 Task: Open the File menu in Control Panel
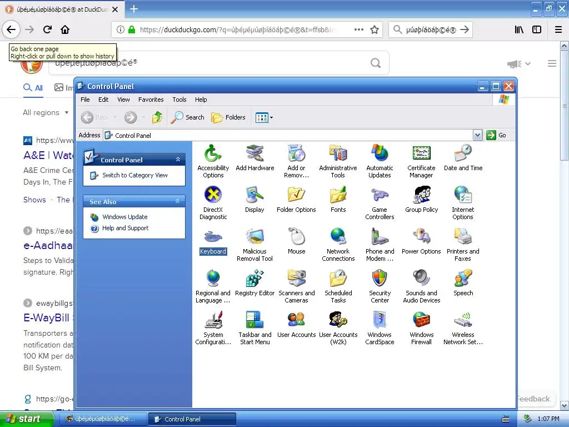[x=85, y=100]
